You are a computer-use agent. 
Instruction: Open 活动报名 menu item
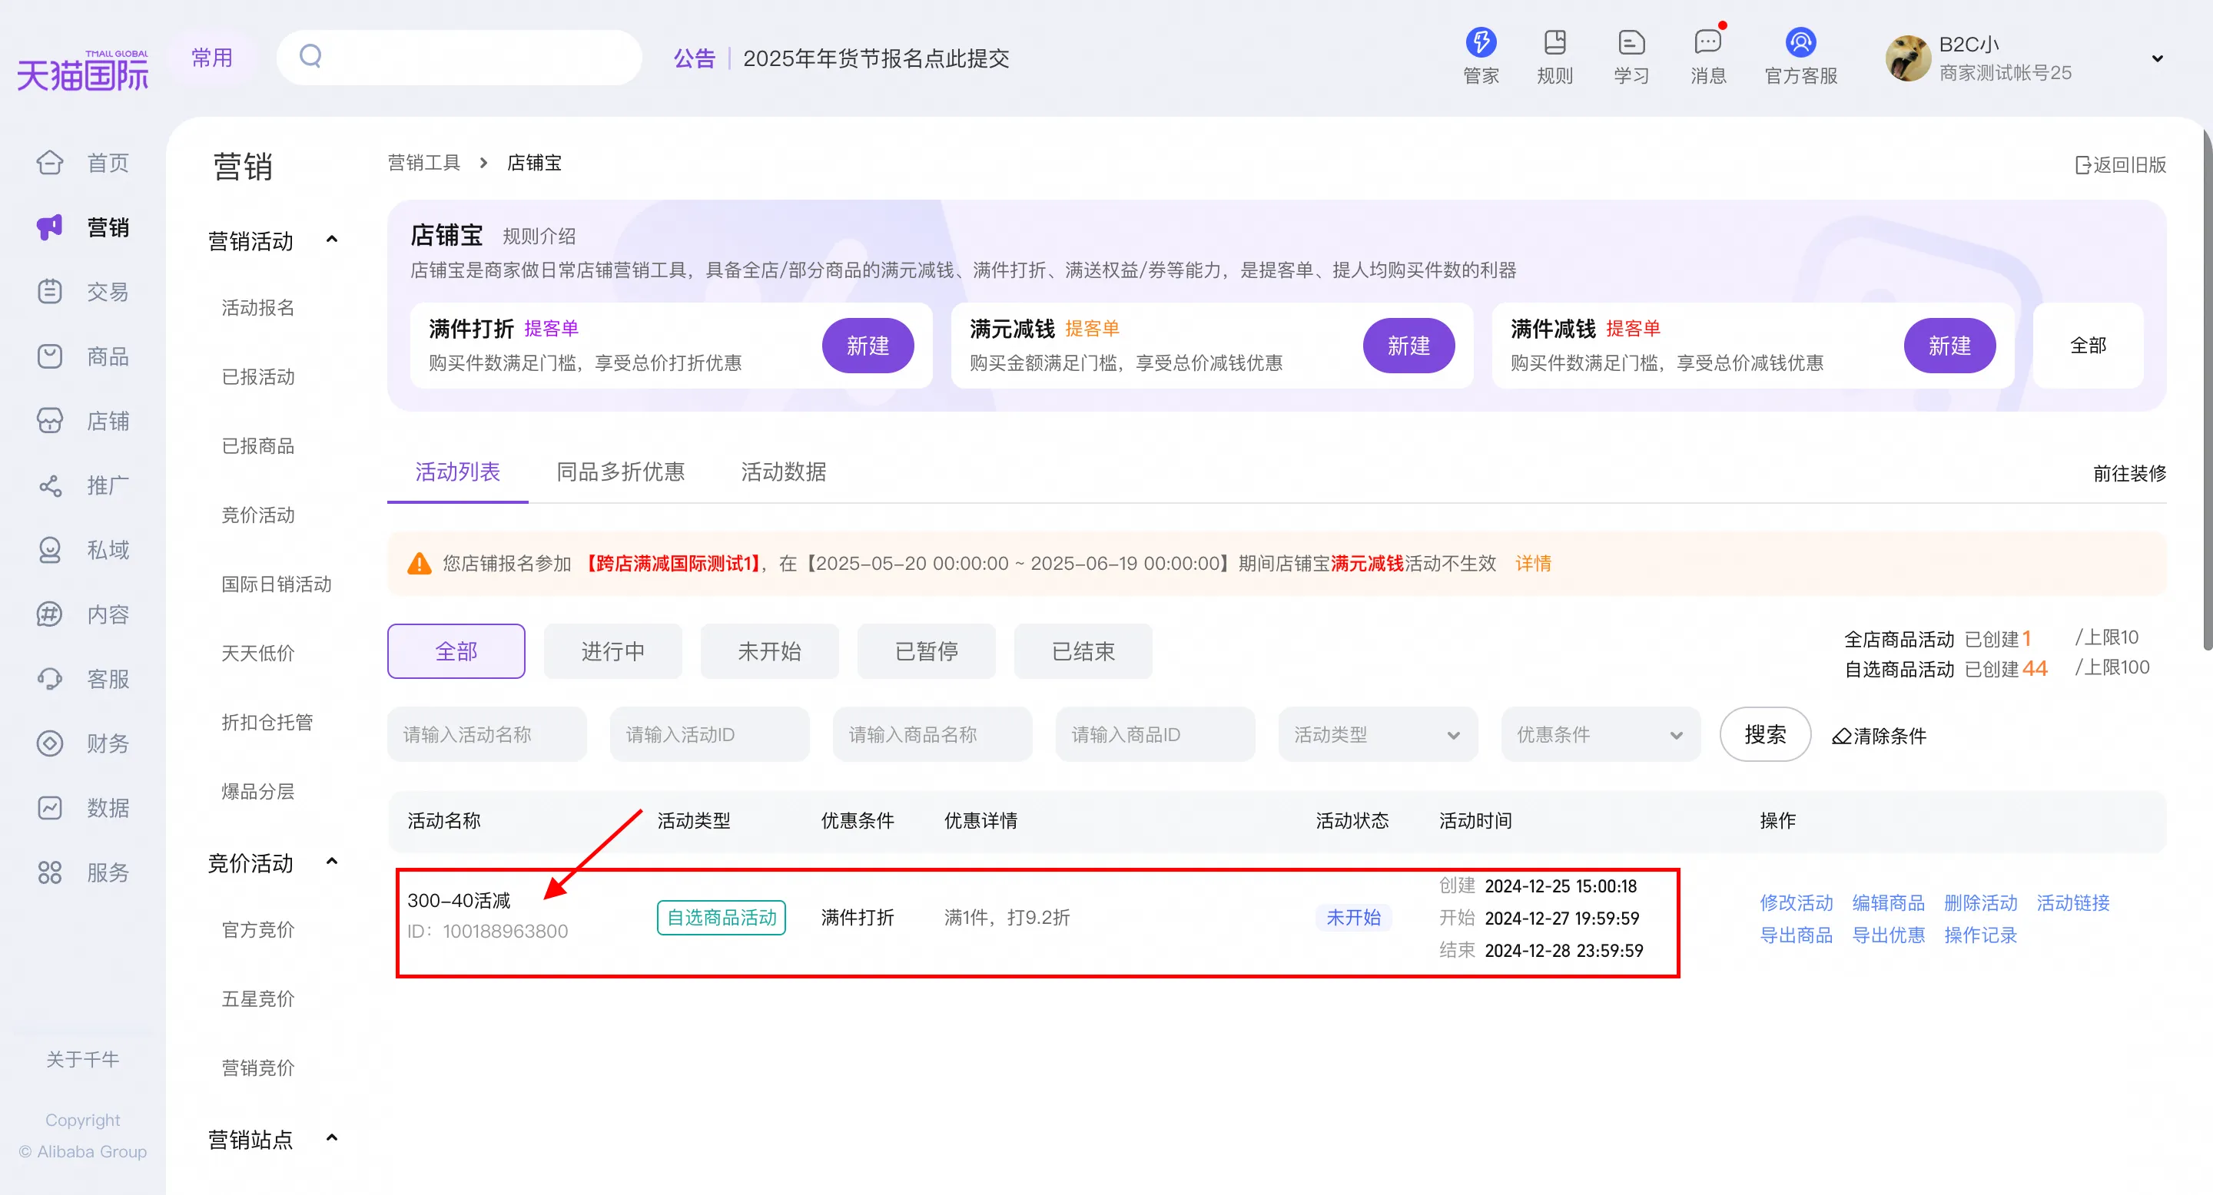(x=257, y=307)
